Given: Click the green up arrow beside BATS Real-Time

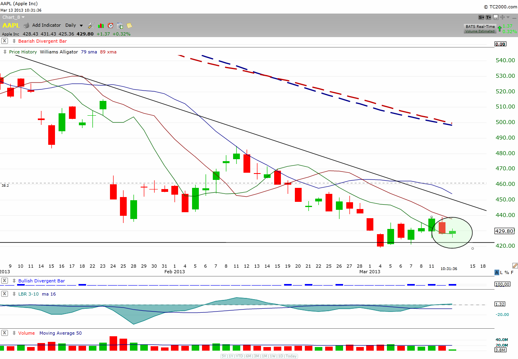Looking at the screenshot, I should 500,29.
